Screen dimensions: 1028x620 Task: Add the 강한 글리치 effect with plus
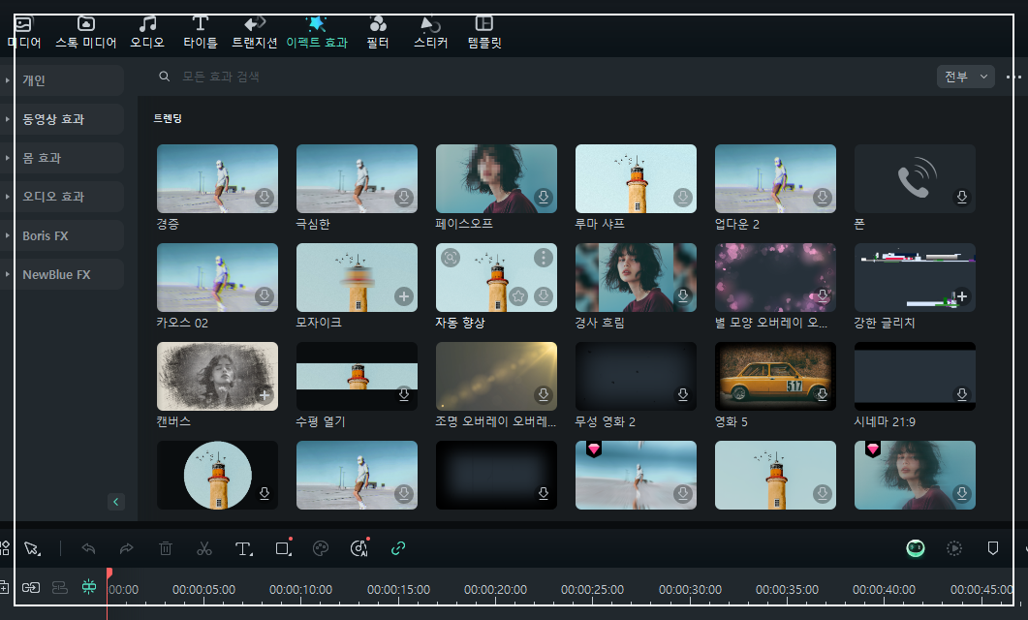(x=962, y=296)
